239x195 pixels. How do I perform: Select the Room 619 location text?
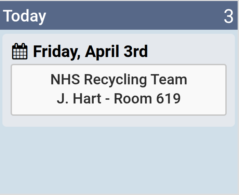(x=147, y=99)
